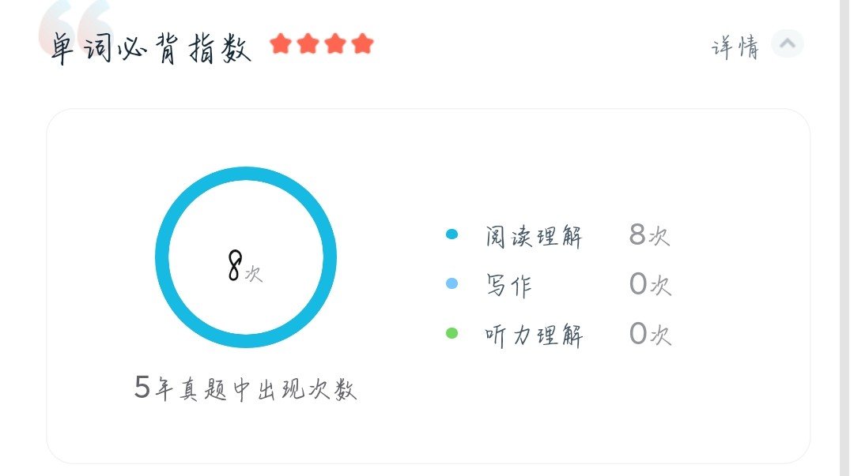Click the 8次 number inside the ring
Screen dimensions: 854x476
(244, 267)
